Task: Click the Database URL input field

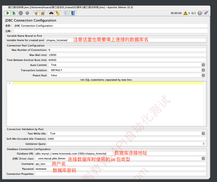Action: (120, 154)
